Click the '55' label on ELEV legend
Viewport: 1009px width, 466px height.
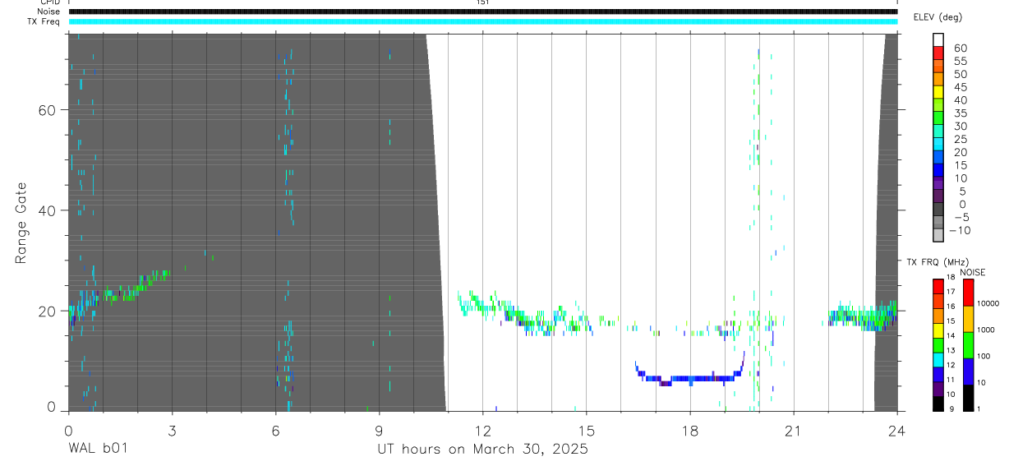[961, 61]
